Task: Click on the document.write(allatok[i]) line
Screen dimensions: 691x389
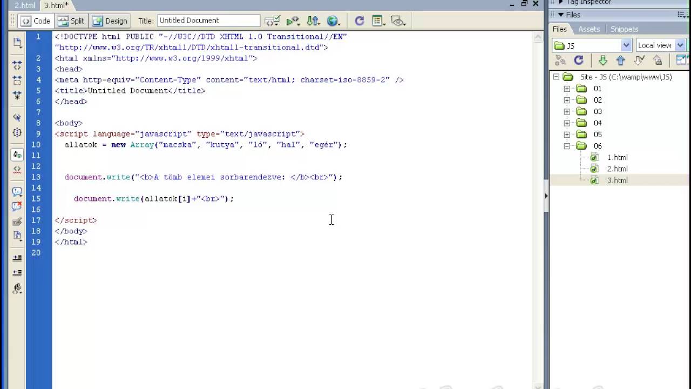Action: point(154,199)
